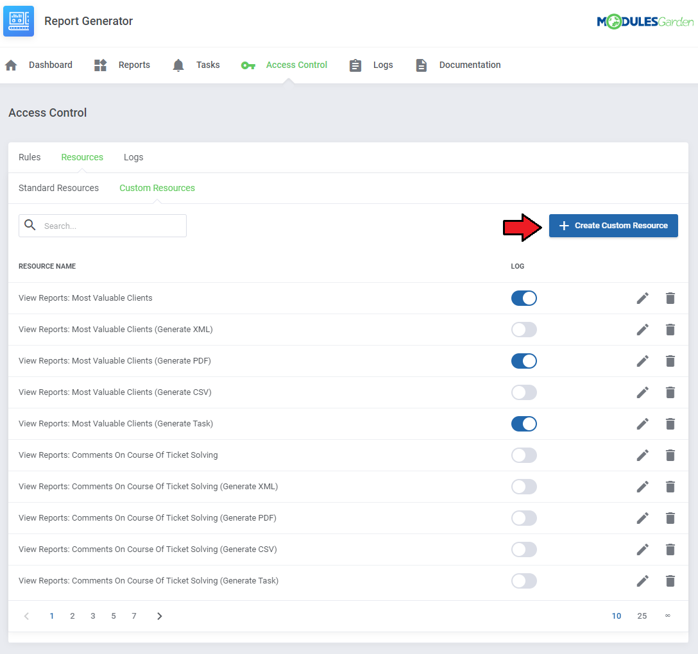Go to next page with right chevron
The image size is (698, 654).
pyautogui.click(x=159, y=616)
